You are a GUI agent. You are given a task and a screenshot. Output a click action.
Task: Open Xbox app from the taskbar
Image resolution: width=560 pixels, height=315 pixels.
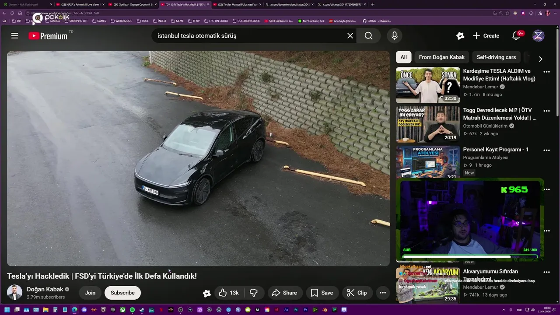pos(123,310)
